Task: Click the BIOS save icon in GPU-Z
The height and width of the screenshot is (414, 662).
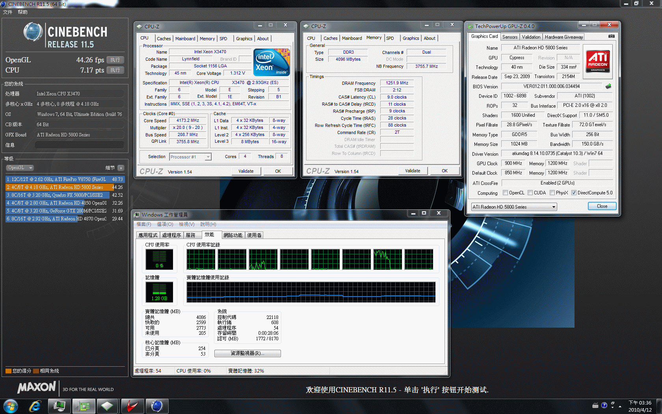Action: [x=608, y=86]
